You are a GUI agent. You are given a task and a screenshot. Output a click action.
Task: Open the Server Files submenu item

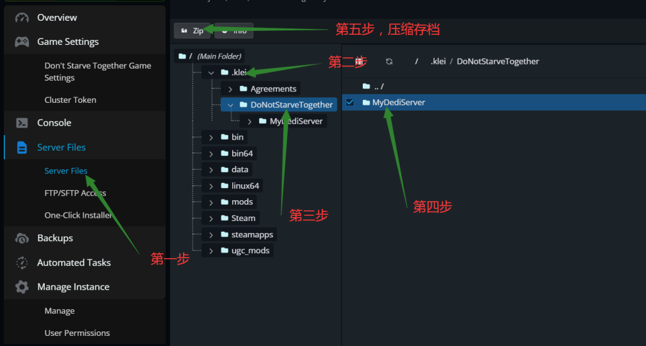(66, 171)
